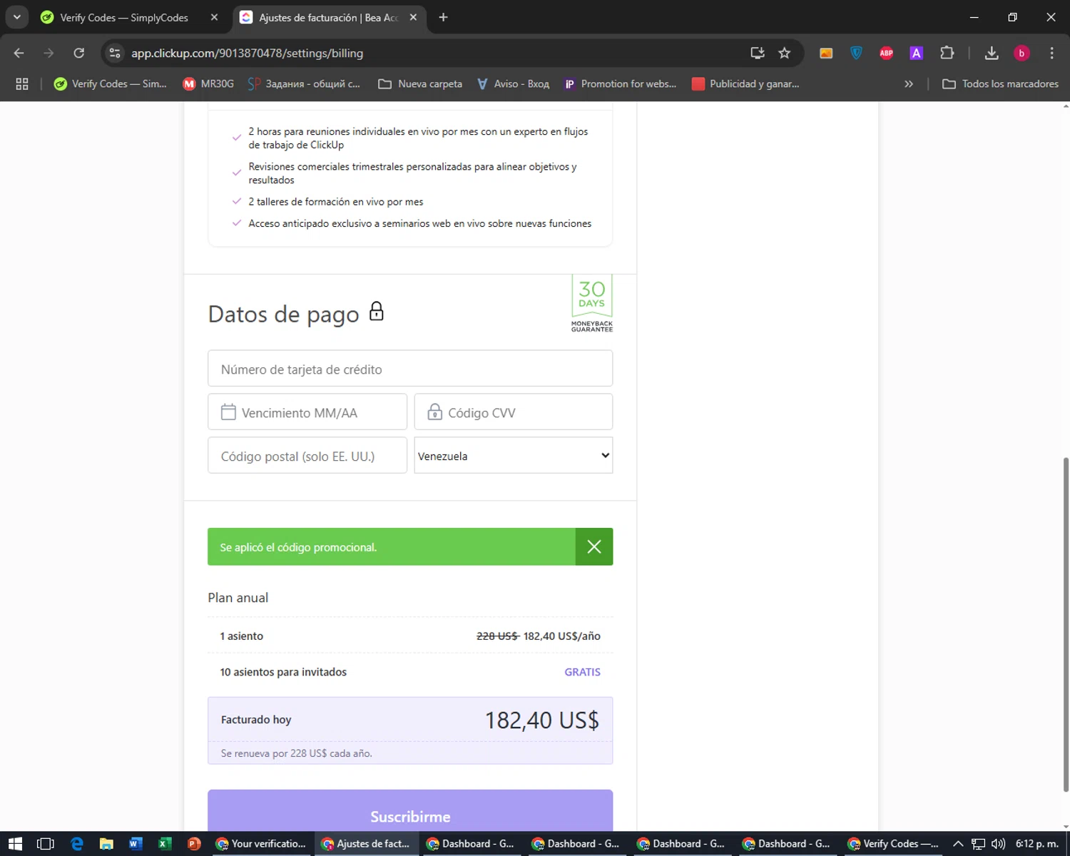1070x856 pixels.
Task: Open Chrome three-dot menu
Action: click(x=1051, y=53)
